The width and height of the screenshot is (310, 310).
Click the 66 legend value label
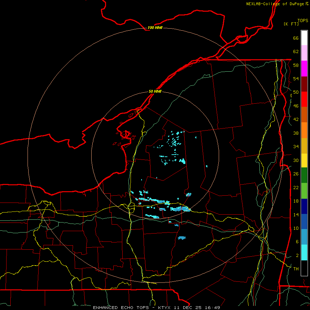click(x=296, y=38)
